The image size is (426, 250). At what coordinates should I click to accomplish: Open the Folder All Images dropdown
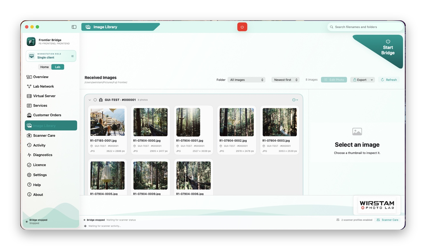tap(246, 80)
